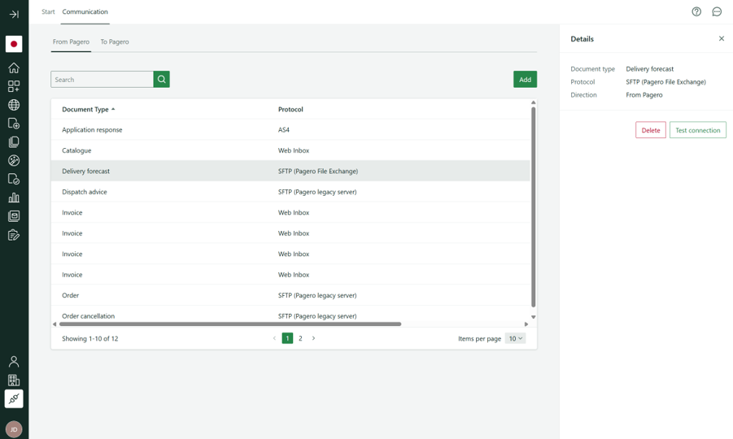Open the plug connection icon in sidebar
The image size is (733, 439).
[x=14, y=398]
